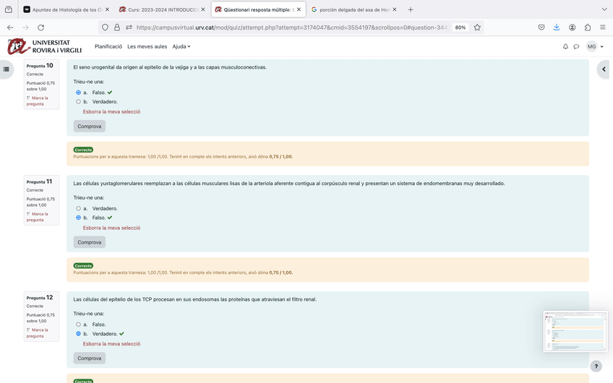Go back to the previous page
Screen dimensions: 613x383
(10, 27)
